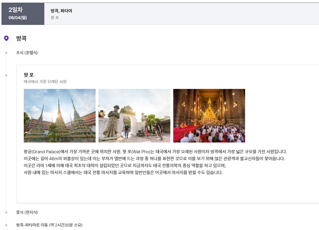Select the 방콕-파타야로 이동 itinerary item
Image resolution: width=319 pixels, height=230 pixels.
49,225
